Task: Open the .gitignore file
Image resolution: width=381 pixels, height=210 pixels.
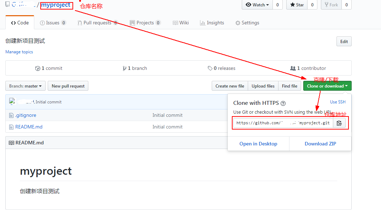Action: [x=26, y=115]
